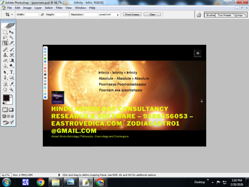The image size is (249, 187).
Task: Open the Filter menu
Action: pos(59,7)
